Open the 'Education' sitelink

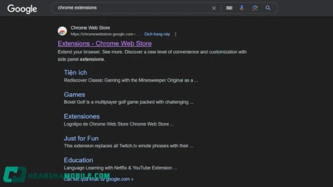[78, 160]
